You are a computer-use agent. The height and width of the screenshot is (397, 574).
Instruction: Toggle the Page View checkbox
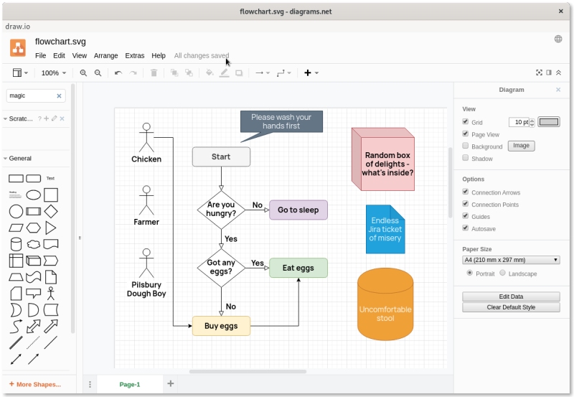(465, 134)
